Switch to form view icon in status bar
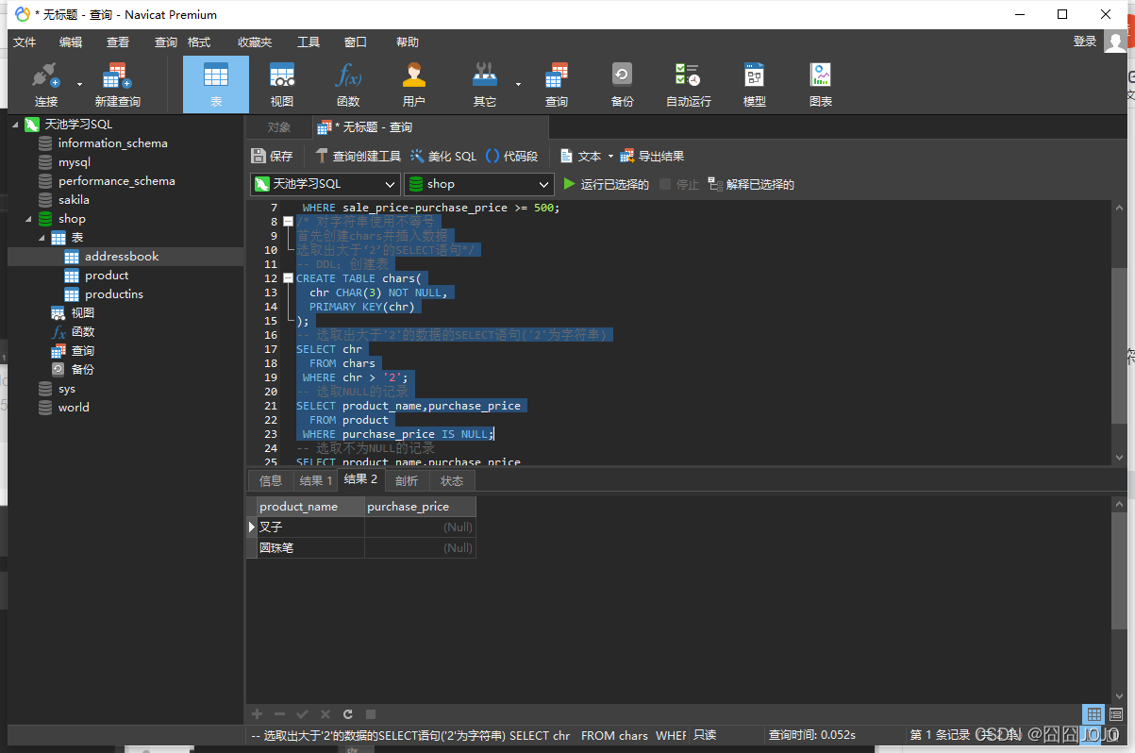The image size is (1135, 753). tap(1116, 714)
